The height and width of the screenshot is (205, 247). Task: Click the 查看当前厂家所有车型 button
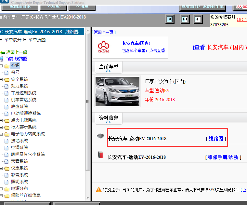(202, 8)
